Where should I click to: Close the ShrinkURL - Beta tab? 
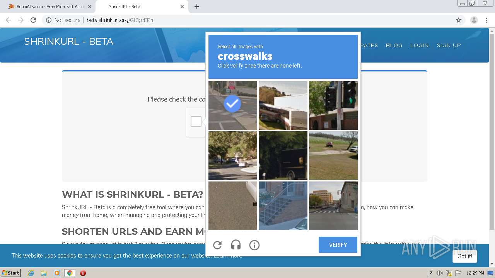(182, 7)
